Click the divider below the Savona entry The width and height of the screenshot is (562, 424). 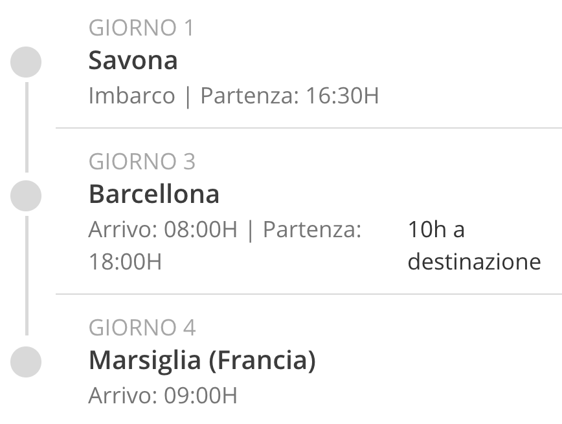click(x=309, y=127)
